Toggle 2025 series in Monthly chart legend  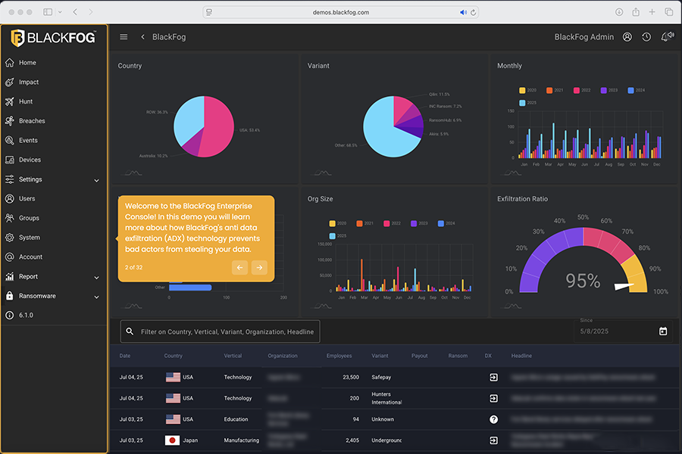pos(527,103)
